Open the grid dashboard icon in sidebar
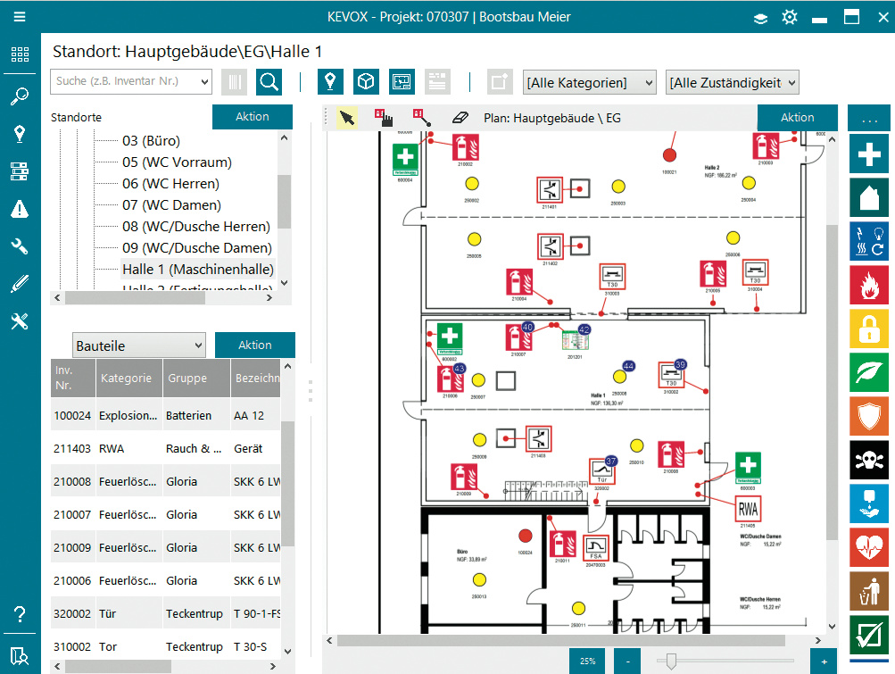 click(20, 54)
